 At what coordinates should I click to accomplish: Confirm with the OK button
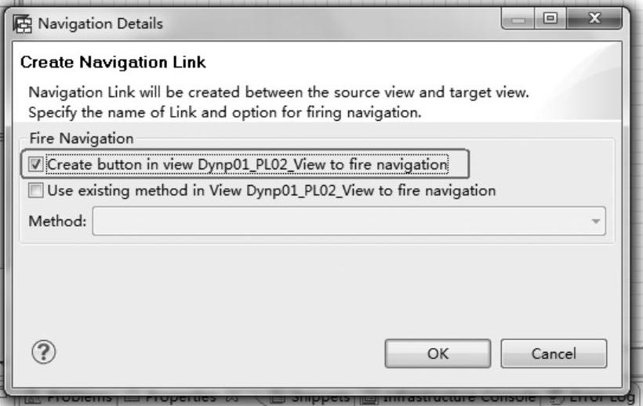[438, 353]
